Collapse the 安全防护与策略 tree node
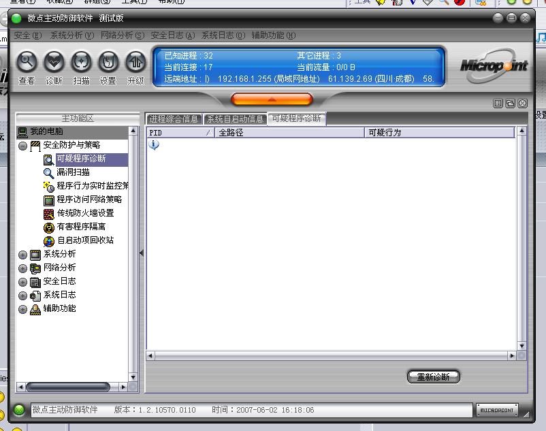This screenshot has width=546, height=431. [22, 146]
